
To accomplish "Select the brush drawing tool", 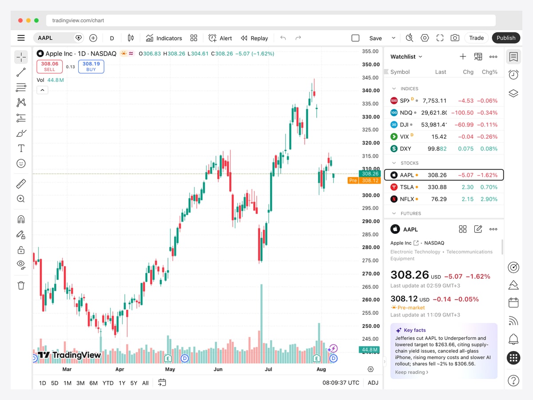I will 21,133.
